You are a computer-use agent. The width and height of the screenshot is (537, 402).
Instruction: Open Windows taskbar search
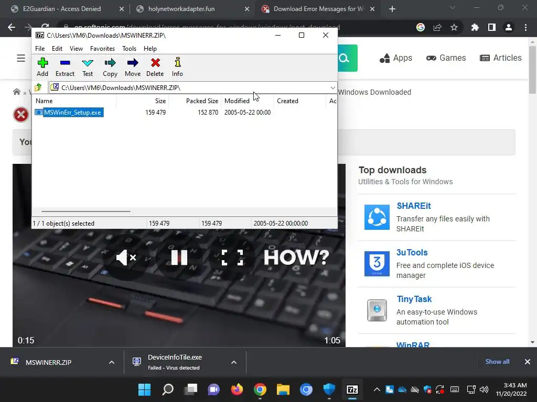coord(168,389)
